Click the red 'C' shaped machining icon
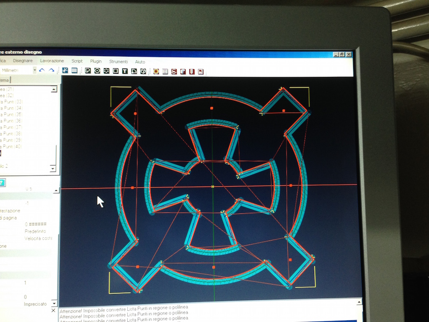The image size is (429, 322). [x=174, y=72]
